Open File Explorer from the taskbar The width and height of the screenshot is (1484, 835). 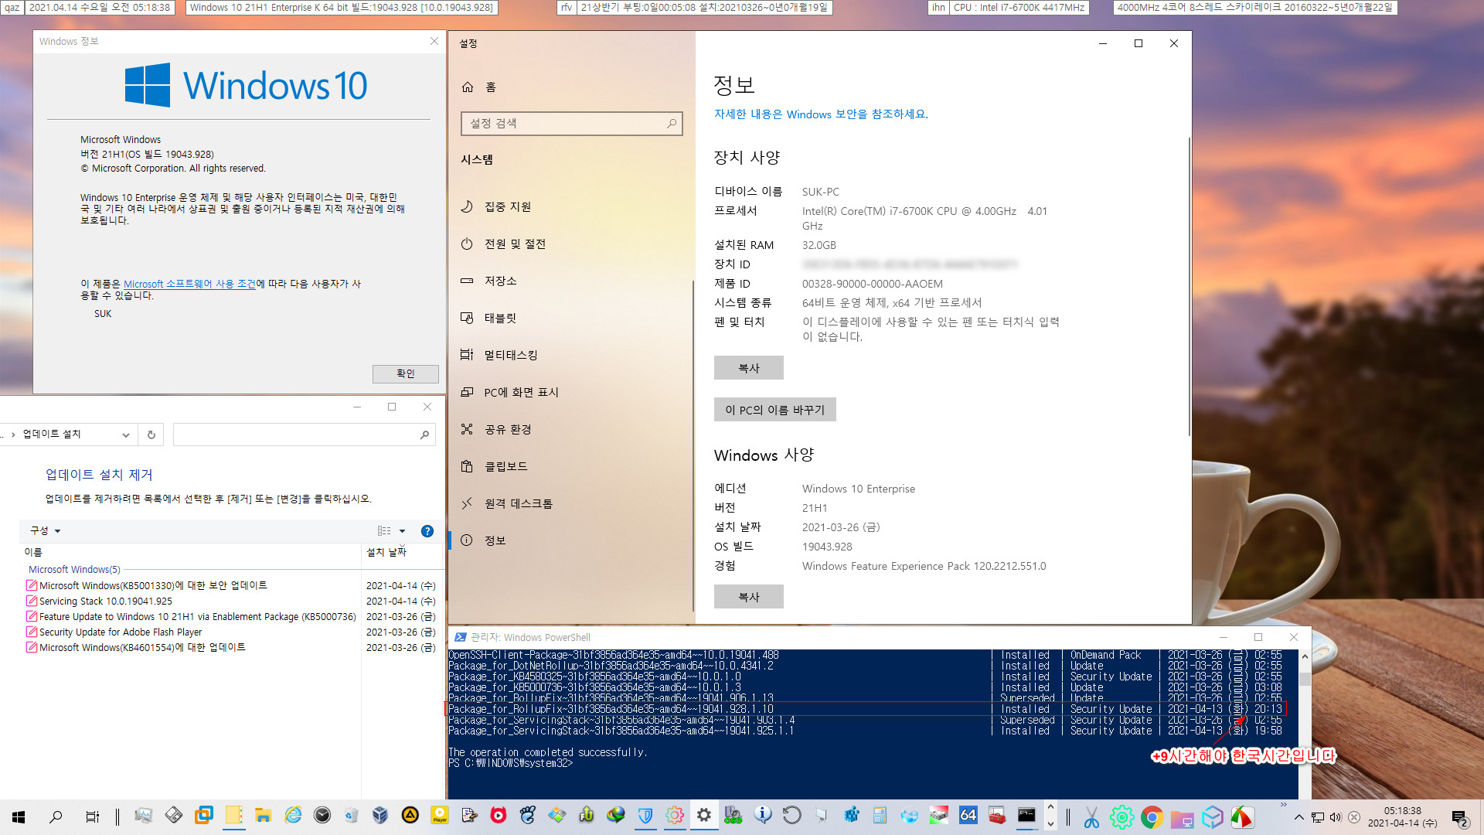point(264,815)
